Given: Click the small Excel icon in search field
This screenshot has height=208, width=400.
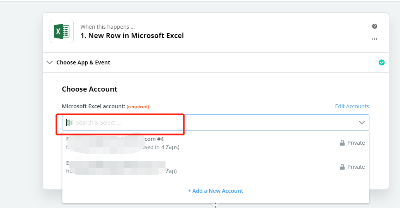Looking at the screenshot, I should coord(69,123).
